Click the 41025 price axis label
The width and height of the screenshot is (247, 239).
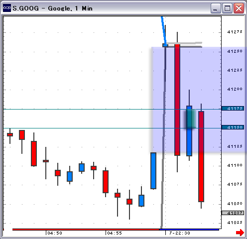(235, 223)
